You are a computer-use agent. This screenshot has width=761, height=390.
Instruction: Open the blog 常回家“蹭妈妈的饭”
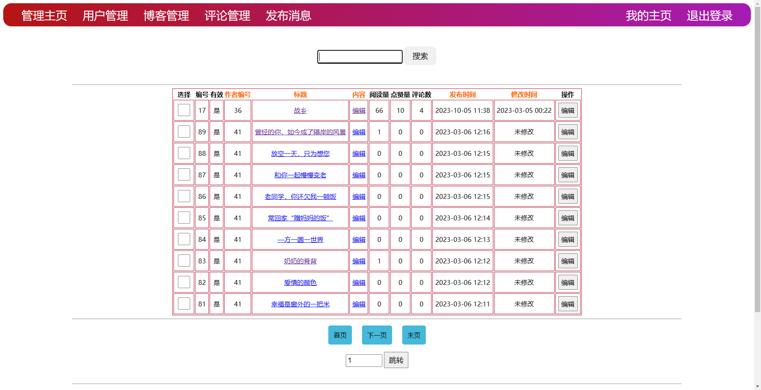click(x=300, y=218)
